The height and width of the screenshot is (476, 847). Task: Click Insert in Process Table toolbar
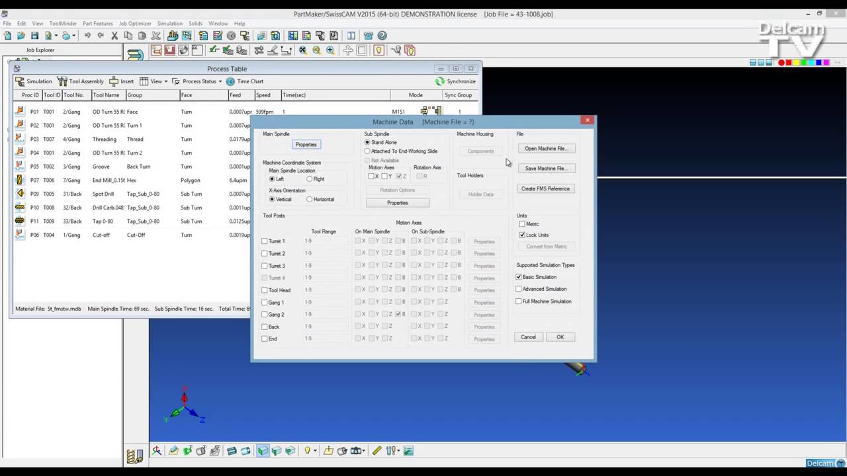(122, 81)
